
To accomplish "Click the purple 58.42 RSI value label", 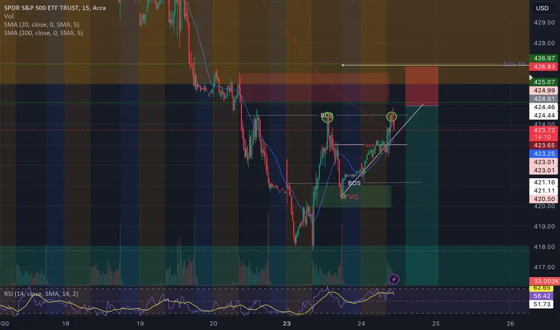I will [x=541, y=296].
